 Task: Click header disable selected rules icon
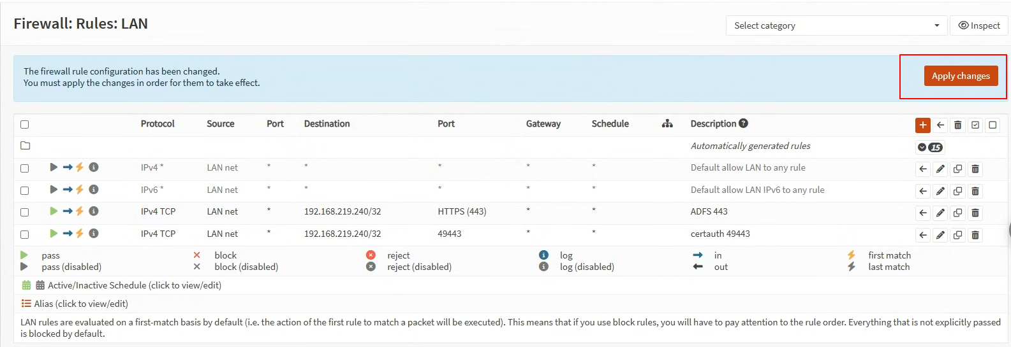point(993,125)
